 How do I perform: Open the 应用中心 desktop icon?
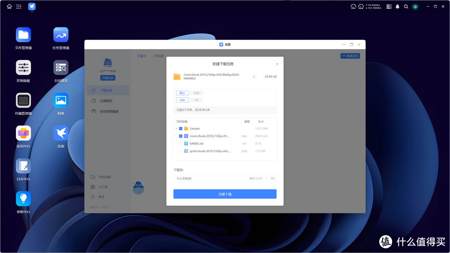point(23,133)
